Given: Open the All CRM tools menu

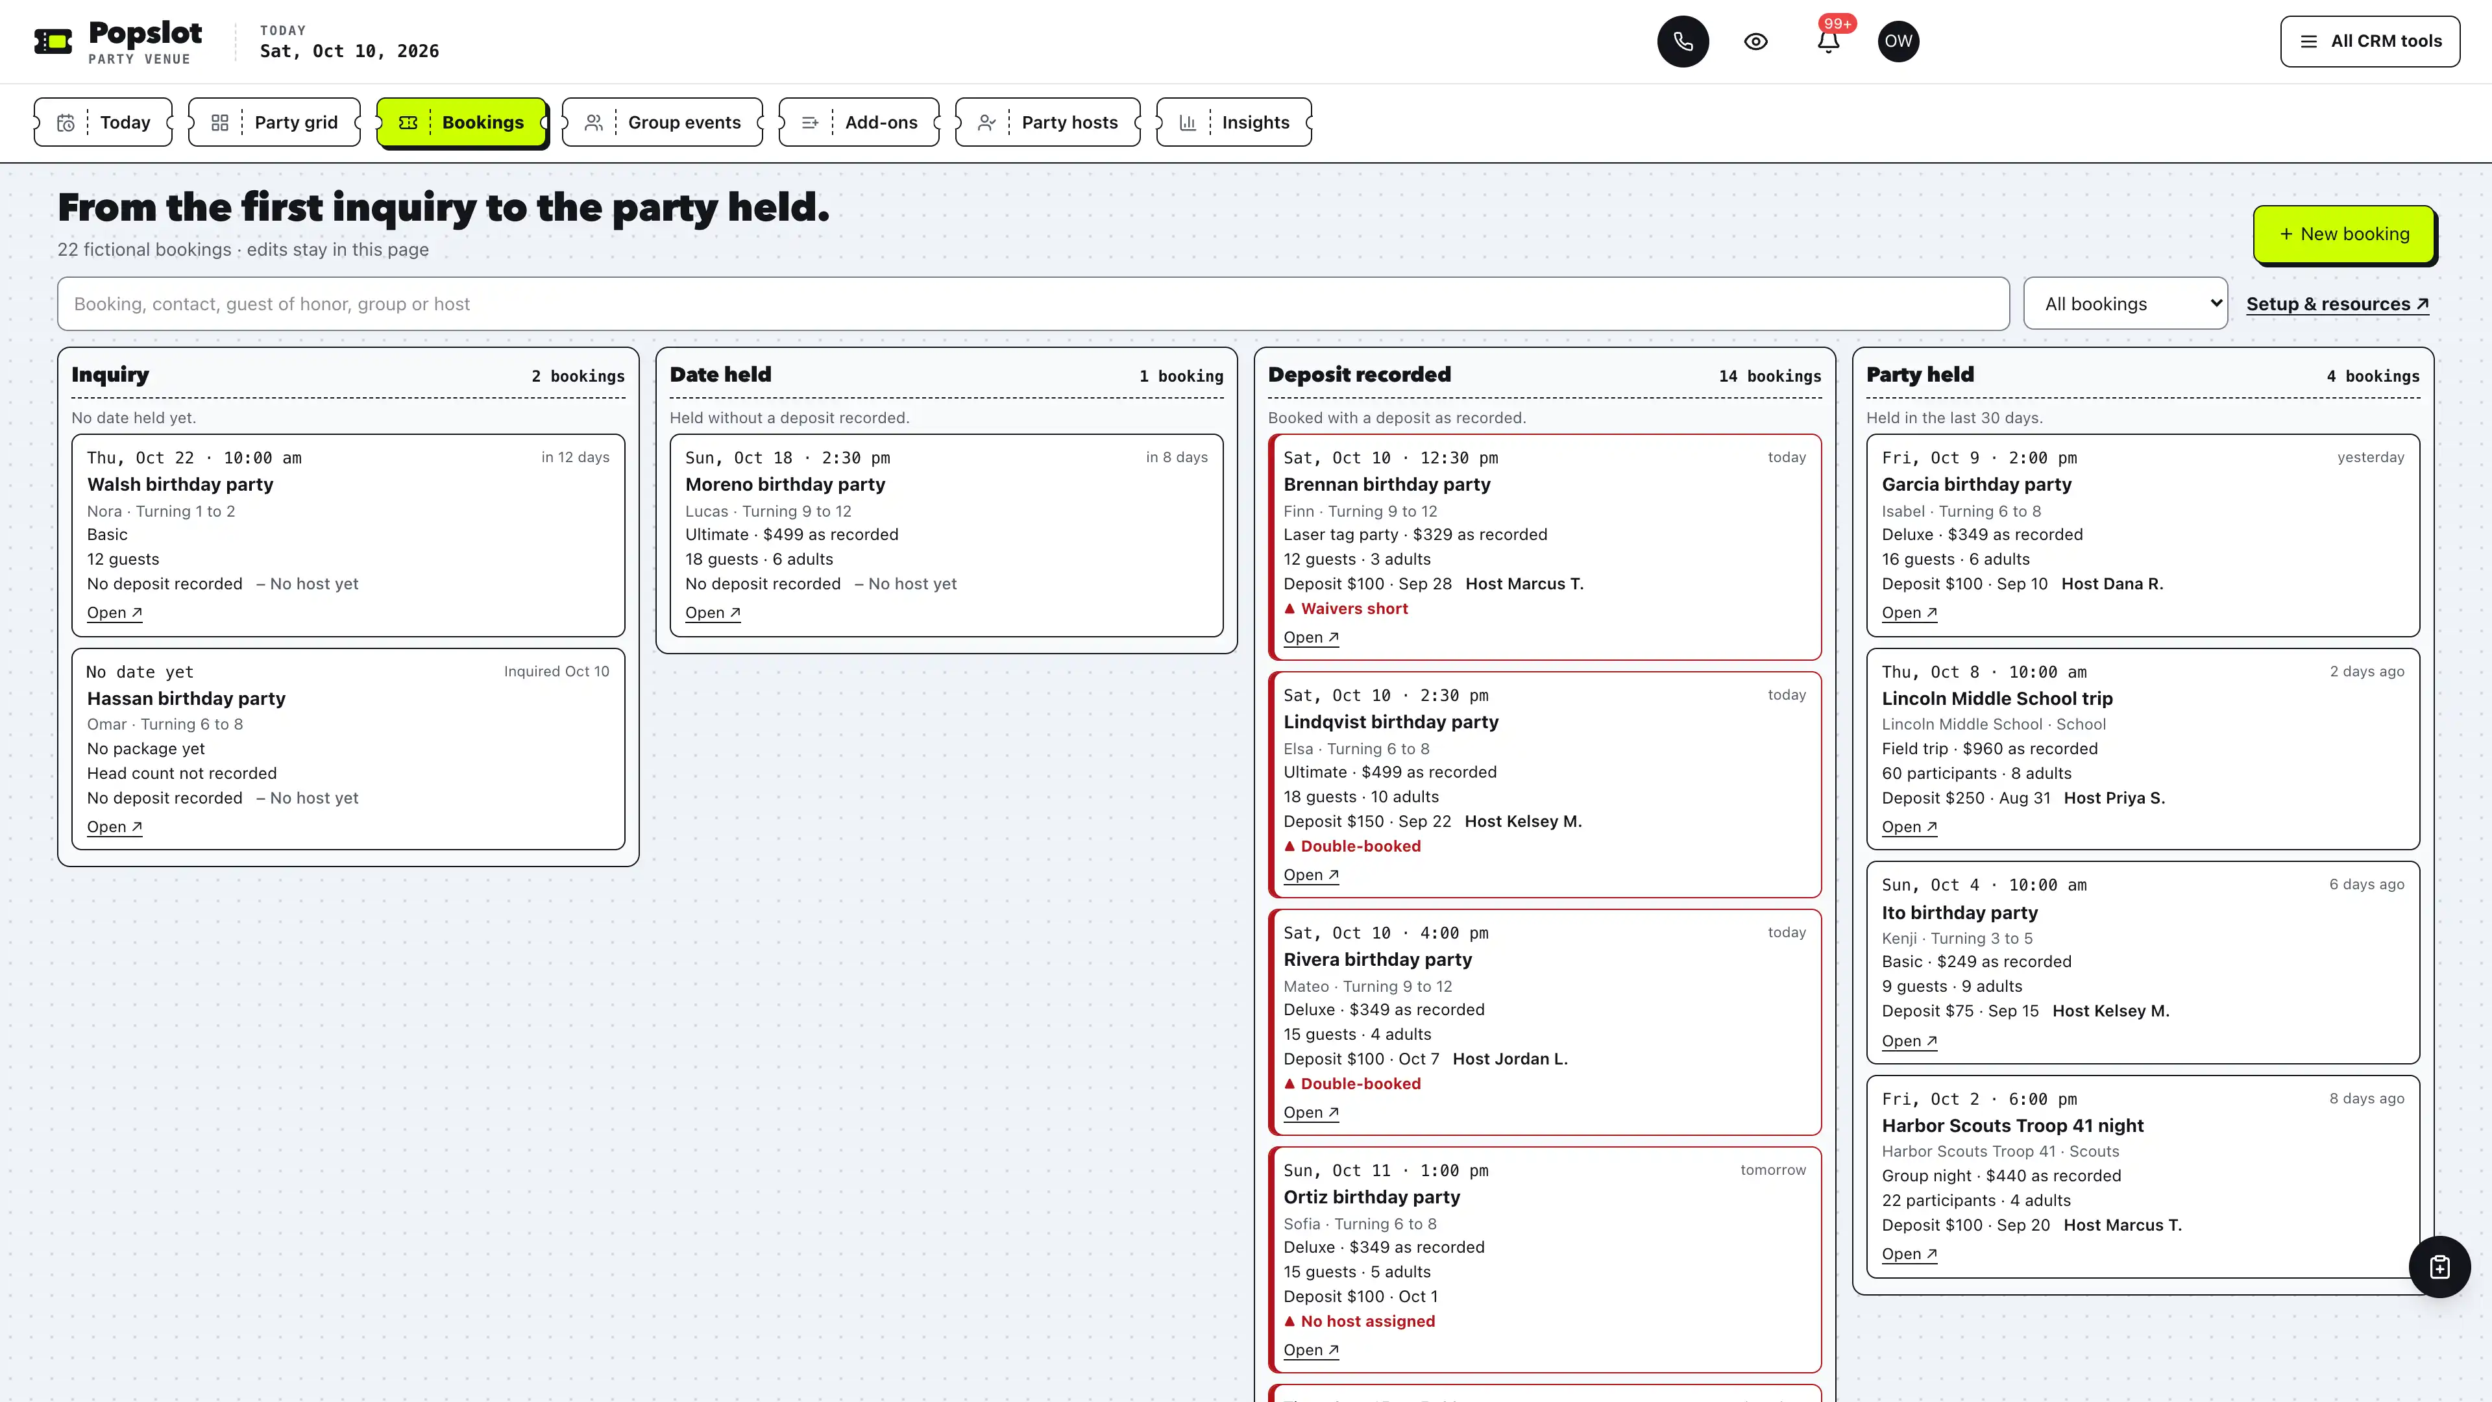Looking at the screenshot, I should [2369, 42].
